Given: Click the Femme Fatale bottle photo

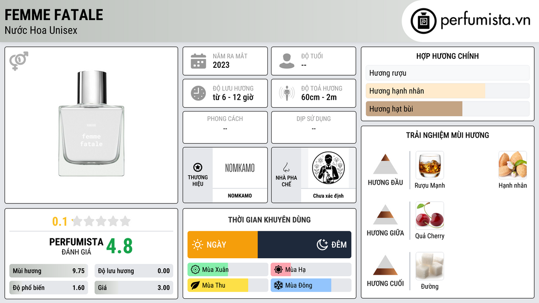Looking at the screenshot, I should [x=92, y=124].
